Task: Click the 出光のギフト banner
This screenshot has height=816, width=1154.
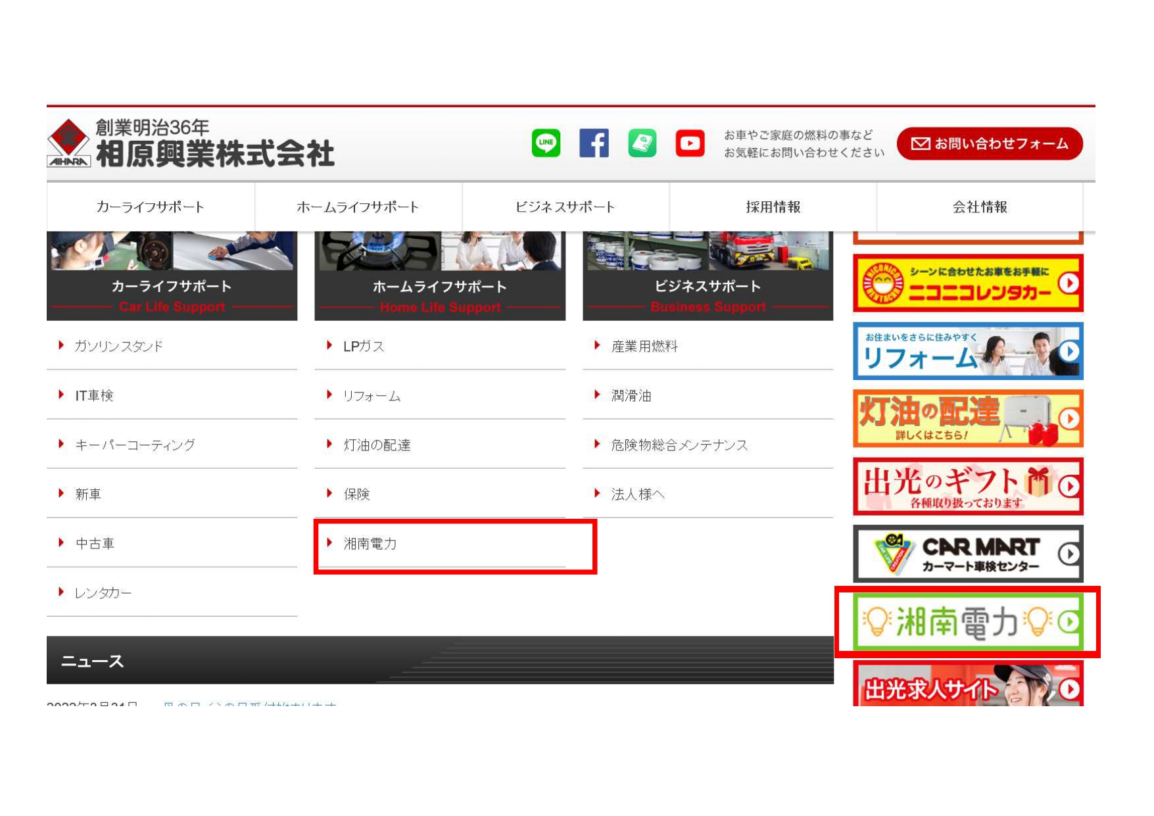Action: tap(968, 487)
